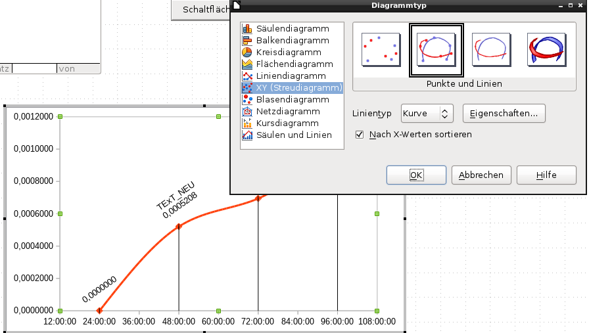Pick the Kreisdiagramm pie chart icon
The height and width of the screenshot is (333, 589).
[247, 53]
